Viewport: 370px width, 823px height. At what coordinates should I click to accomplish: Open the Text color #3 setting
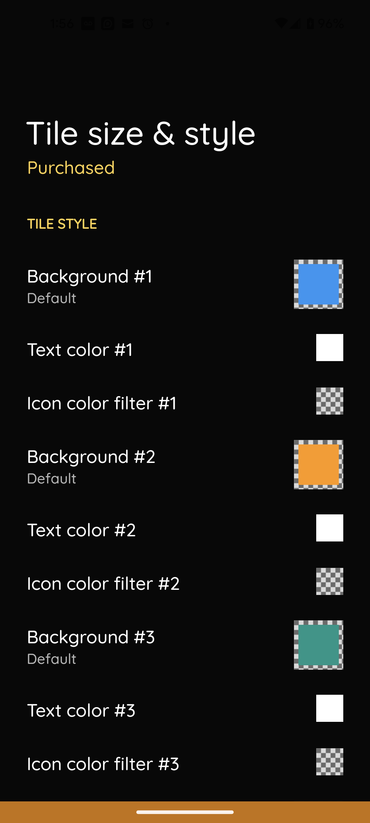pyautogui.click(x=81, y=711)
